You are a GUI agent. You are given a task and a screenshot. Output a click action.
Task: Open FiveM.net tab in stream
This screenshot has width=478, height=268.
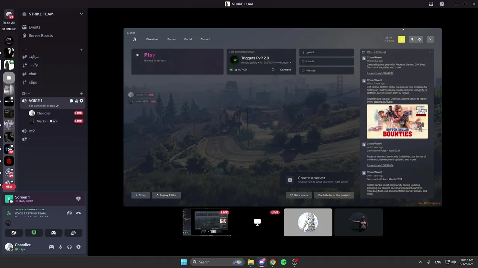coord(152,39)
